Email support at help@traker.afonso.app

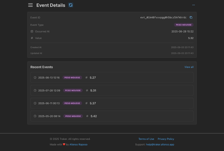160,145
